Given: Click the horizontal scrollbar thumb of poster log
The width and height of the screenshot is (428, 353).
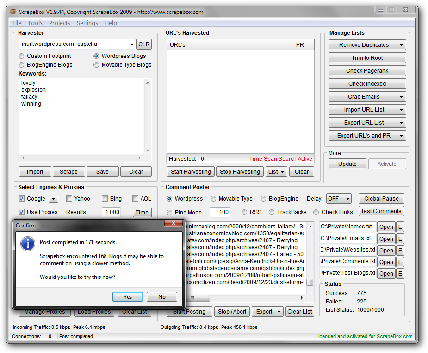Looking at the screenshot, I should coord(198,298).
